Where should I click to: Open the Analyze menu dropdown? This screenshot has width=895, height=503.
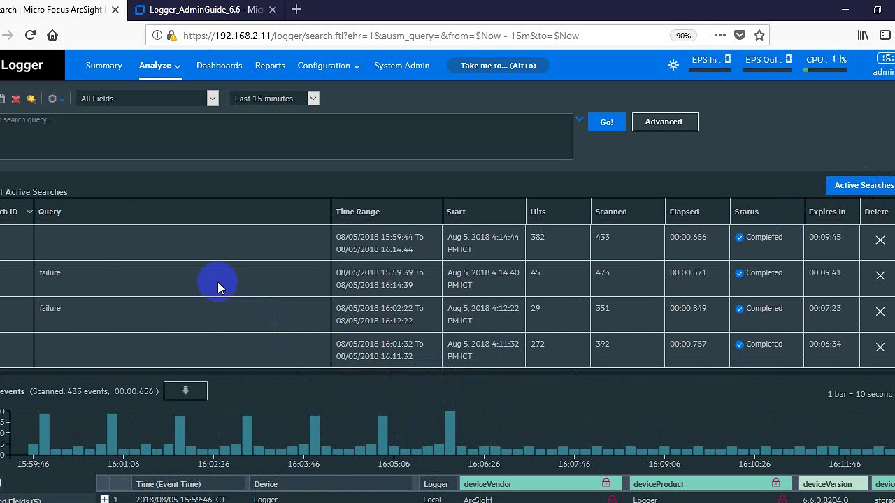click(x=159, y=66)
